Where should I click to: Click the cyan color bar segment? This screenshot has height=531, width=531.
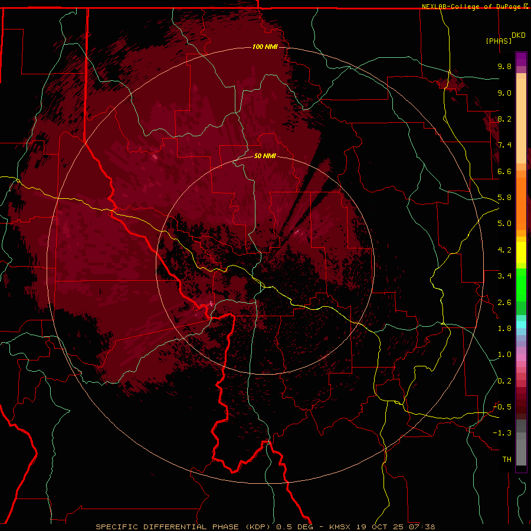(x=521, y=324)
